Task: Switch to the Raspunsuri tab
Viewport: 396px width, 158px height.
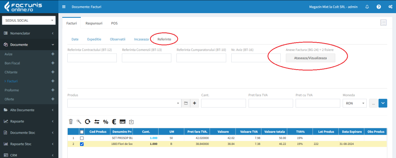Action: coord(94,23)
